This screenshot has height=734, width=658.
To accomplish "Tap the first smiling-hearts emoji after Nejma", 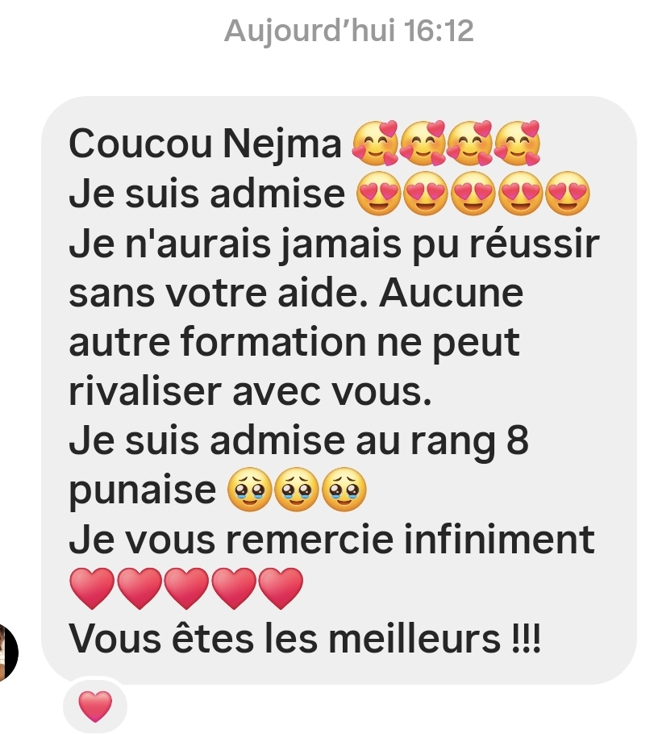I will [x=375, y=144].
